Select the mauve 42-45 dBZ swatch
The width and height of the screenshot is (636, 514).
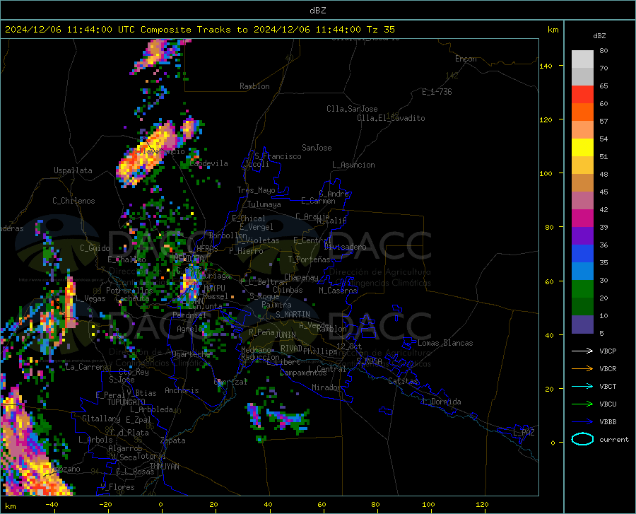582,201
